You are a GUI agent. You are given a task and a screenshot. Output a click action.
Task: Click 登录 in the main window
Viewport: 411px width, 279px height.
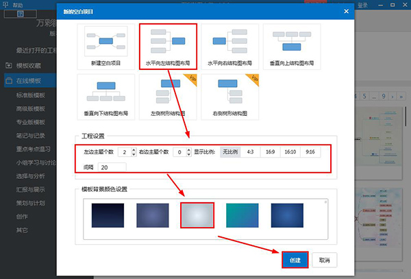(x=362, y=5)
